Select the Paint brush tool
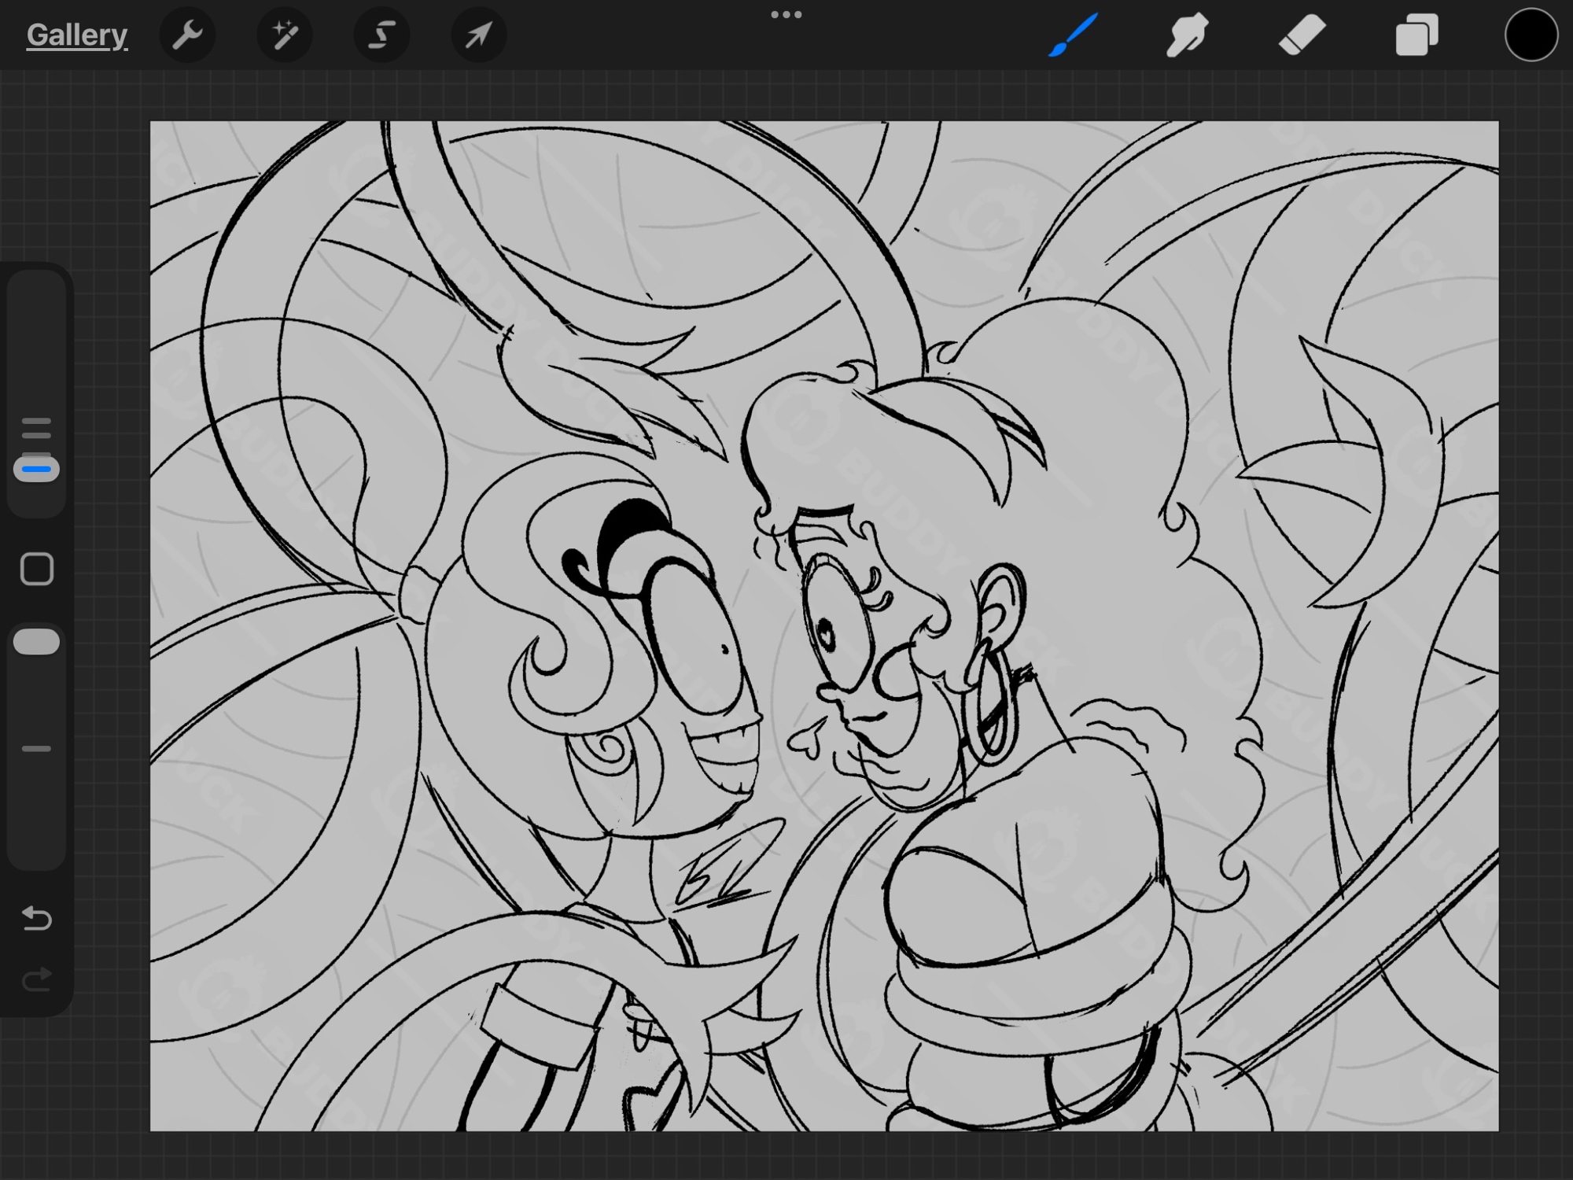Image resolution: width=1573 pixels, height=1180 pixels. 1074,35
